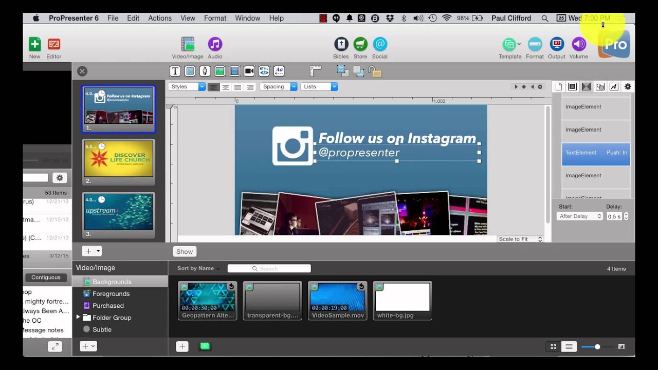Send selected object backward icon
Image resolution: width=658 pixels, height=370 pixels.
[x=358, y=71]
